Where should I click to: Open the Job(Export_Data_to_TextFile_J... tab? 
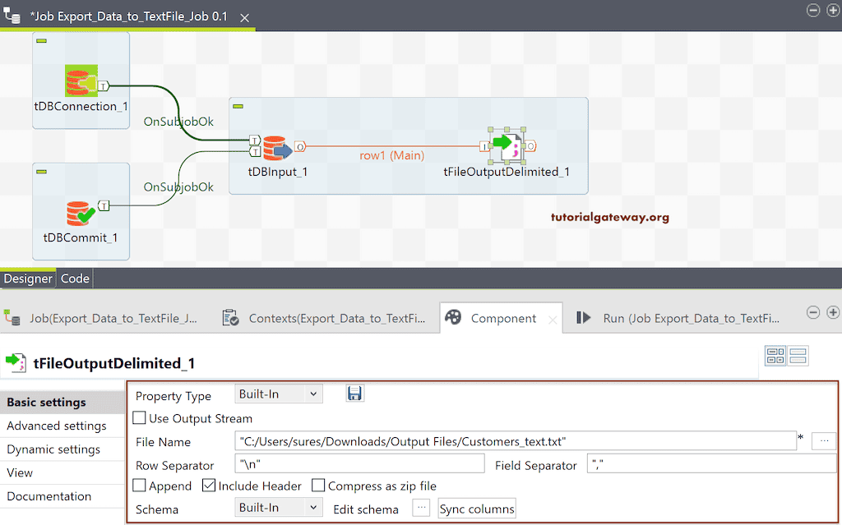(102, 318)
